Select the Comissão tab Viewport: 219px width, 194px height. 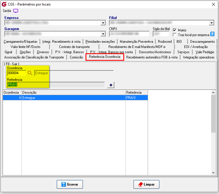(x=76, y=57)
